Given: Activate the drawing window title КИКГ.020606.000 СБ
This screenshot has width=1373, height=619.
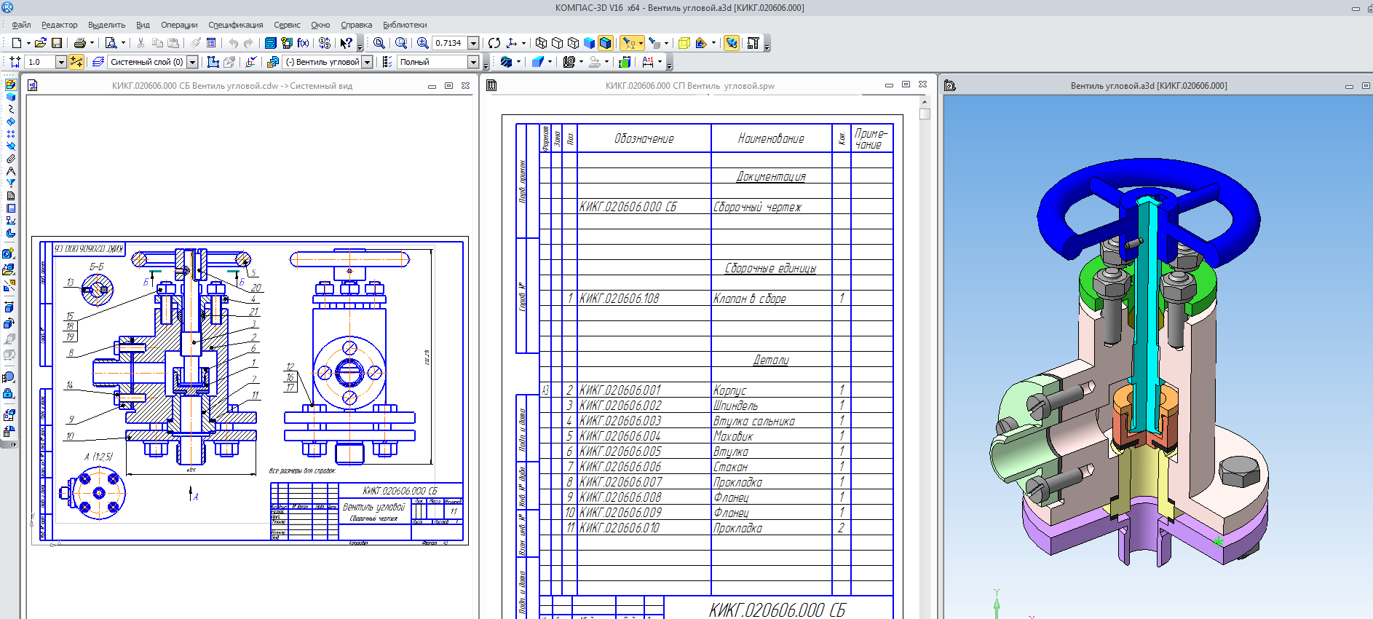Looking at the screenshot, I should [x=232, y=86].
